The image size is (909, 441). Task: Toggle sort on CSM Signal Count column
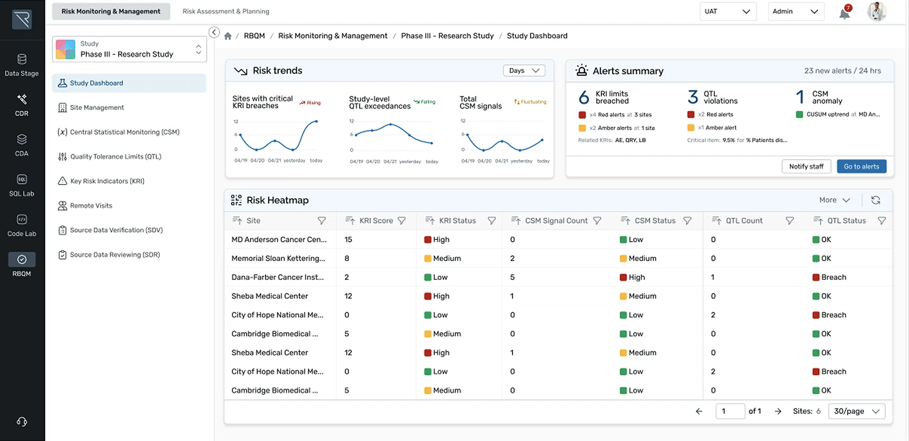coord(516,221)
